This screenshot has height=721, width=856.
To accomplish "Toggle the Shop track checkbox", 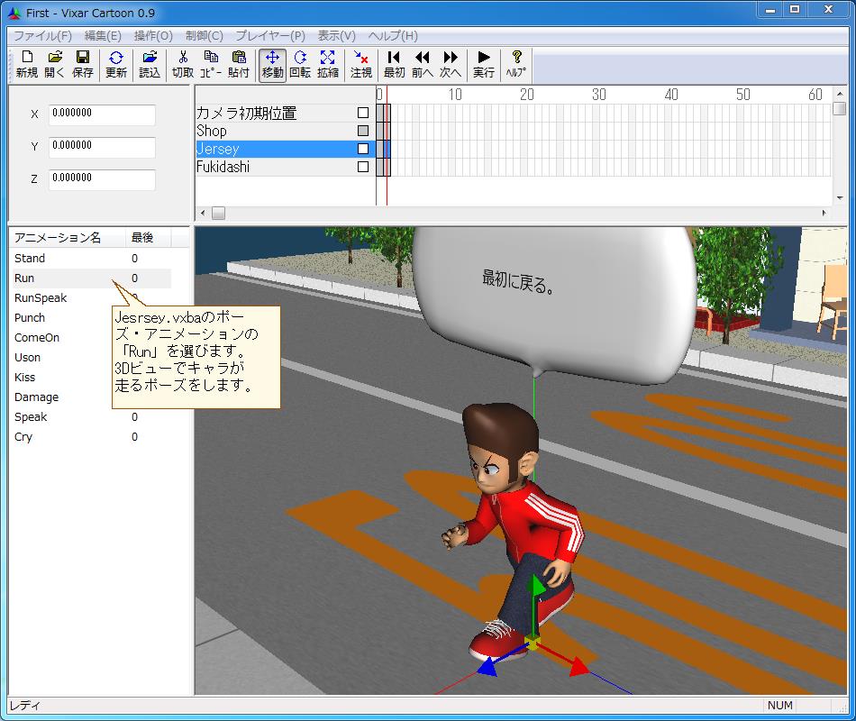I will pos(363,131).
